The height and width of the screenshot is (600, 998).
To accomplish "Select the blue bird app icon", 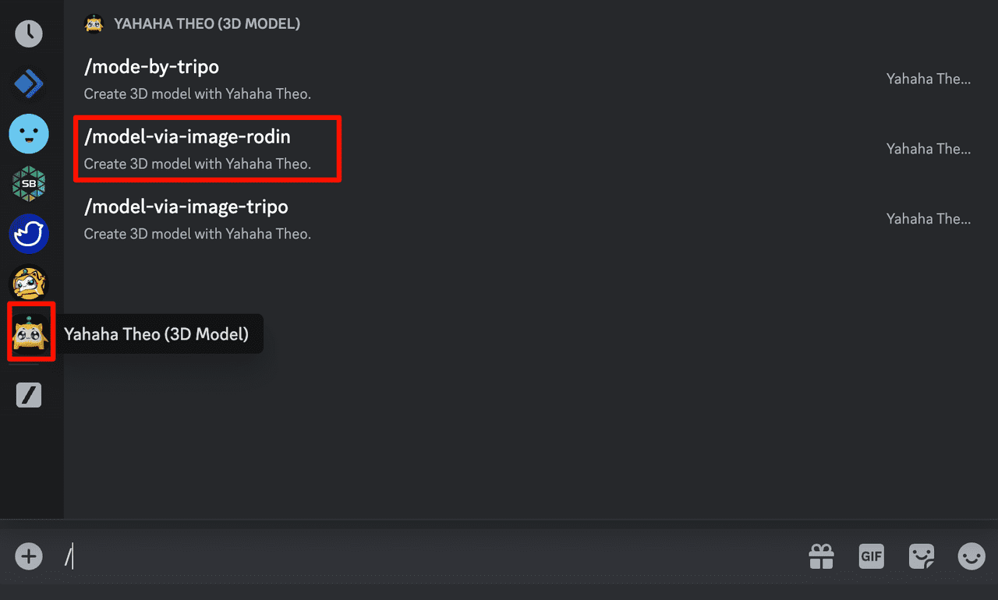I will pos(29,234).
